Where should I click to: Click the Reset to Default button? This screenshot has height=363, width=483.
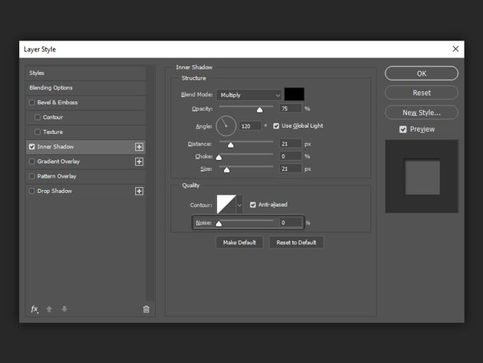297,243
